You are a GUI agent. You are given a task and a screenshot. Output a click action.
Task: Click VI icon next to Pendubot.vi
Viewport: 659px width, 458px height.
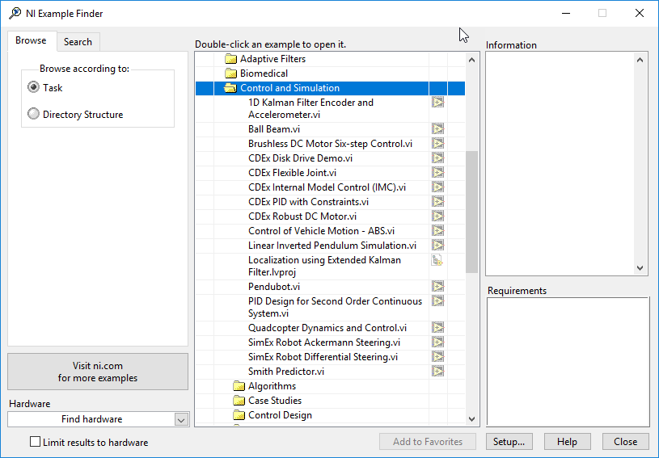(437, 286)
